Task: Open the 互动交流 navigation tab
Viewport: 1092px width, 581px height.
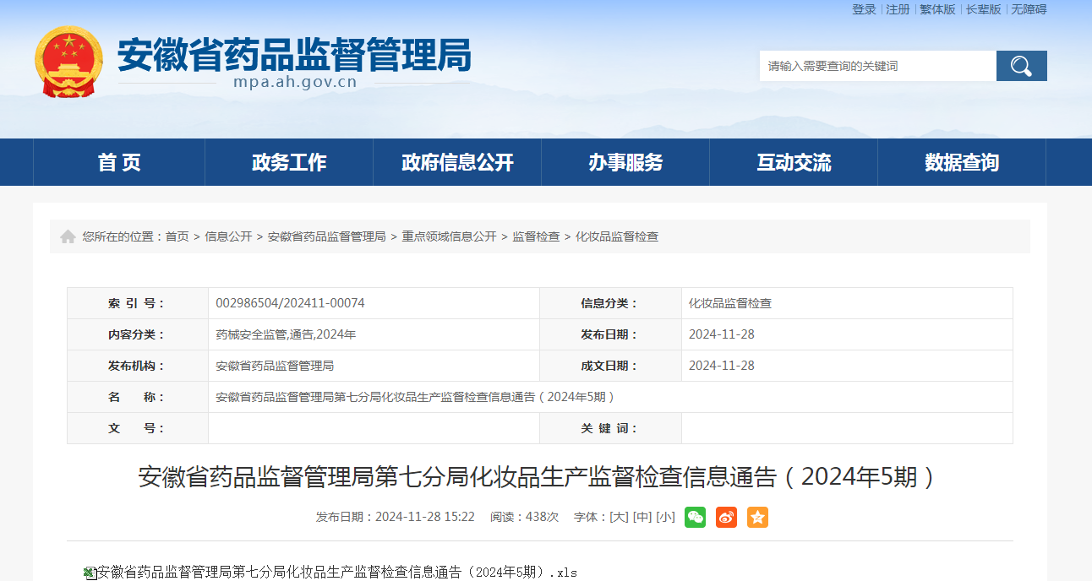Action: tap(794, 162)
